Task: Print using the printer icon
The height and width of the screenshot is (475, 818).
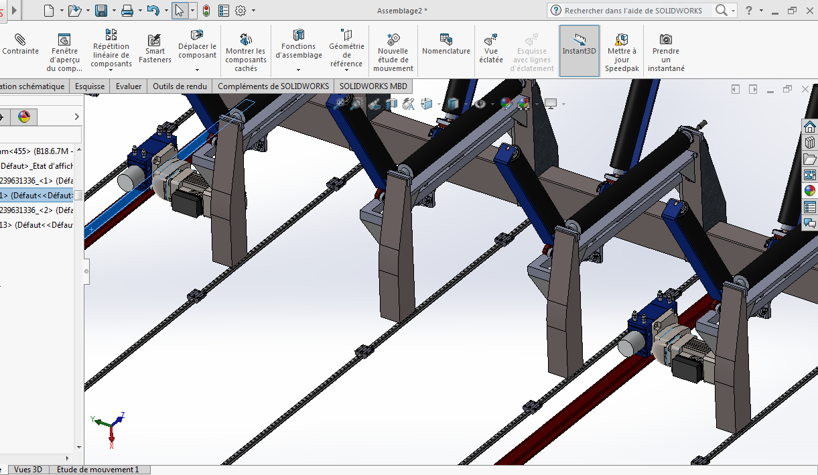Action: click(127, 10)
